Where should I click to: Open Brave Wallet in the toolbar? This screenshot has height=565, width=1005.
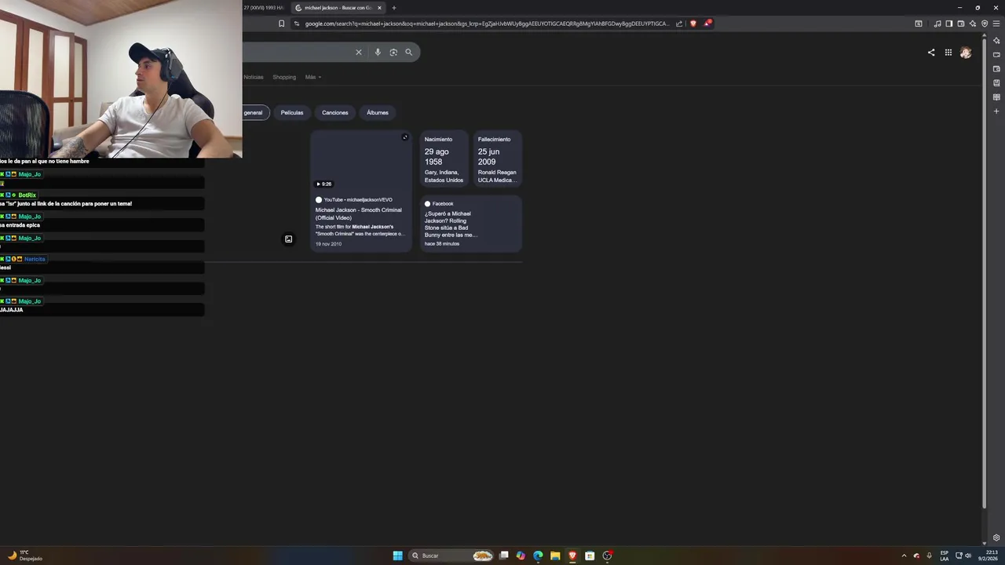click(961, 24)
